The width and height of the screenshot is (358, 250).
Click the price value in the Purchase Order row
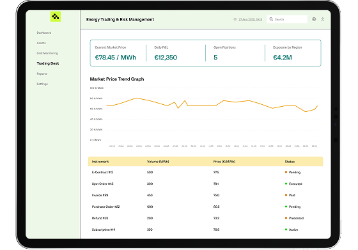tap(216, 207)
